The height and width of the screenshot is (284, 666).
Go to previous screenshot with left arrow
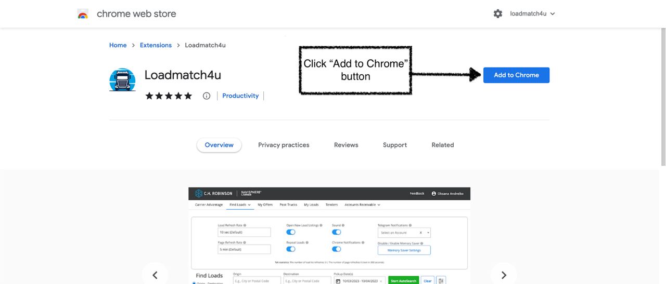[155, 275]
